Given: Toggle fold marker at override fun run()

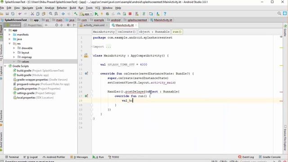Looking at the screenshot, I should [x=92, y=96].
